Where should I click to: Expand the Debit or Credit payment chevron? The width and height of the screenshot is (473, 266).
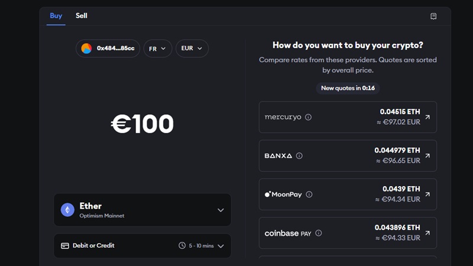click(221, 246)
